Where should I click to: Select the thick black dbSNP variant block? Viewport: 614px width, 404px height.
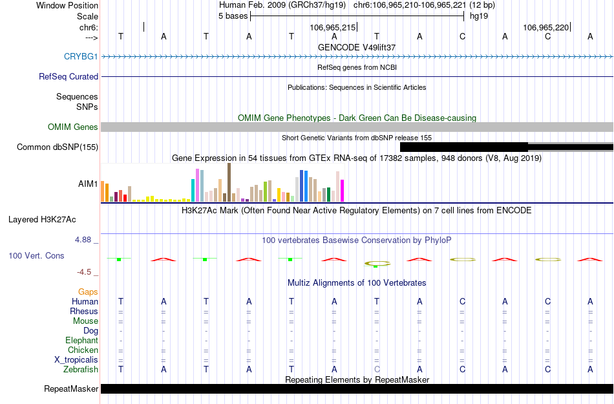click(x=464, y=147)
